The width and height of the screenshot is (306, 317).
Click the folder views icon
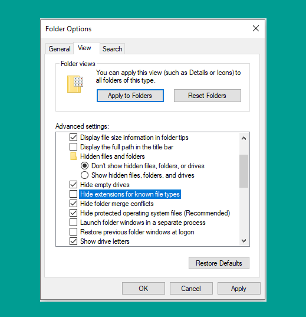coord(75,84)
